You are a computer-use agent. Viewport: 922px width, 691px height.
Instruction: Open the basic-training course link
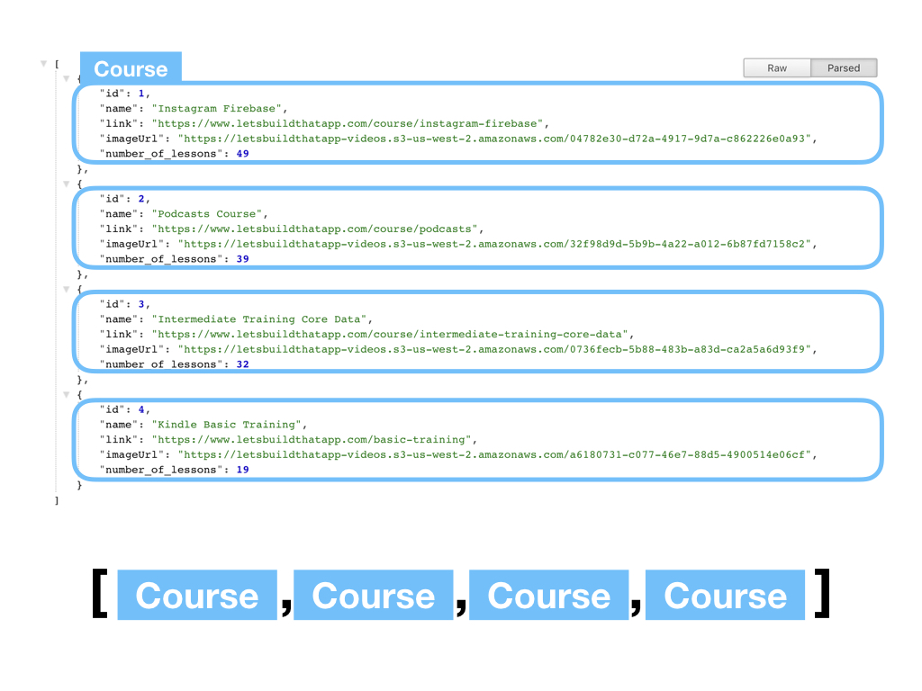pos(312,439)
